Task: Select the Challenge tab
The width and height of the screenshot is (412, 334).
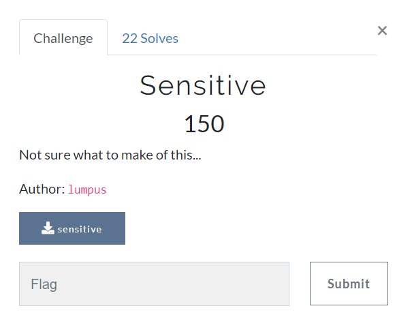Action: (63, 37)
